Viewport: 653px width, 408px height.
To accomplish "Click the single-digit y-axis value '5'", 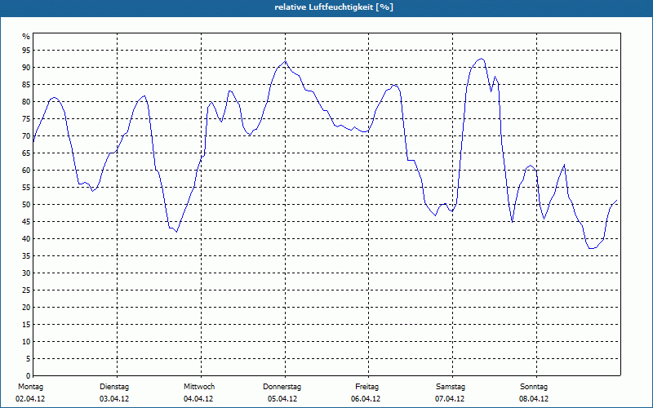I will tap(29, 359).
